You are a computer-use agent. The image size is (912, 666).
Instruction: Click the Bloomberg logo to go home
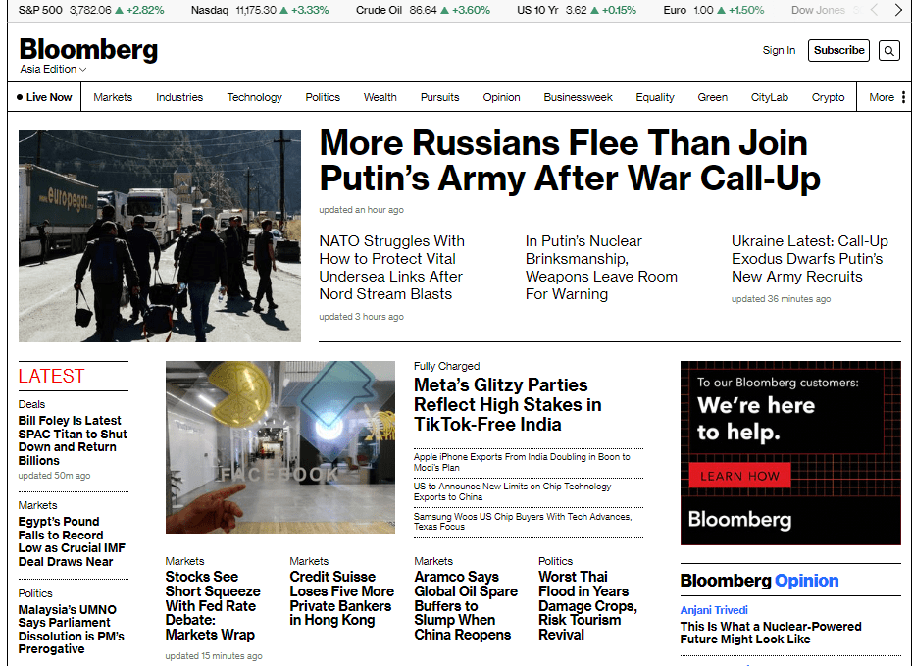tap(88, 48)
